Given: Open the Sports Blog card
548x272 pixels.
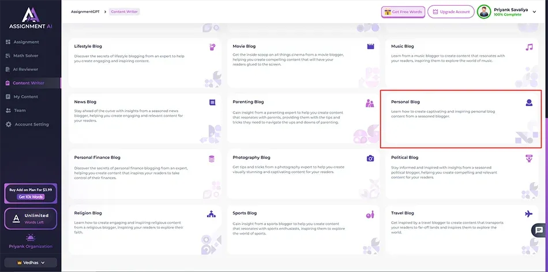Looking at the screenshot, I should point(302,231).
